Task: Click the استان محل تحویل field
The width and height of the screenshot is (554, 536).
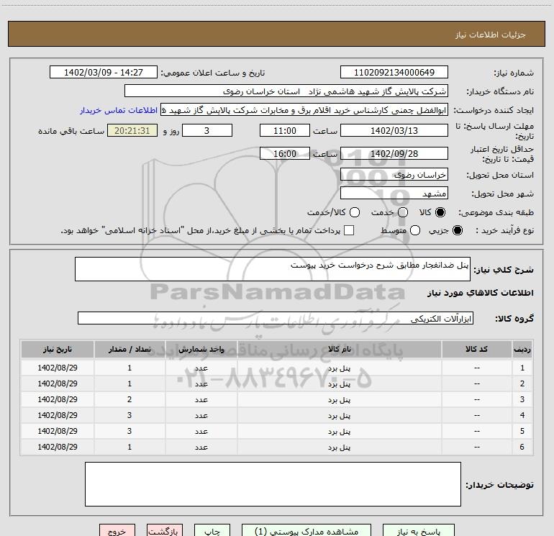Action: (x=394, y=175)
